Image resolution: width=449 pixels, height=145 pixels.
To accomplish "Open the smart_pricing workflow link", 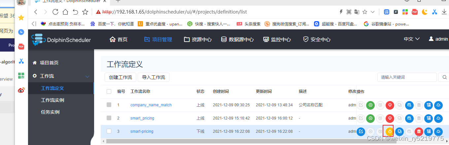I will click(x=142, y=118).
